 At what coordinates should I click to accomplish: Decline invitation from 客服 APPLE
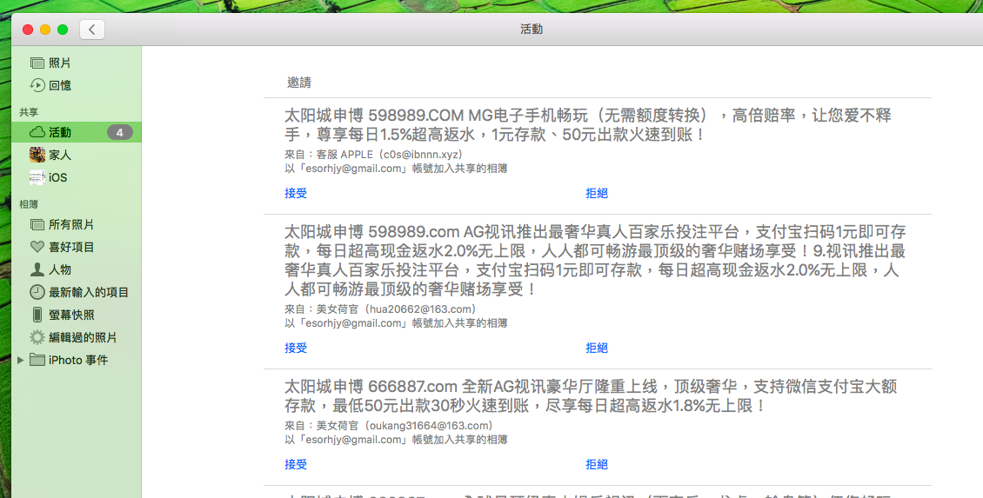tap(597, 193)
